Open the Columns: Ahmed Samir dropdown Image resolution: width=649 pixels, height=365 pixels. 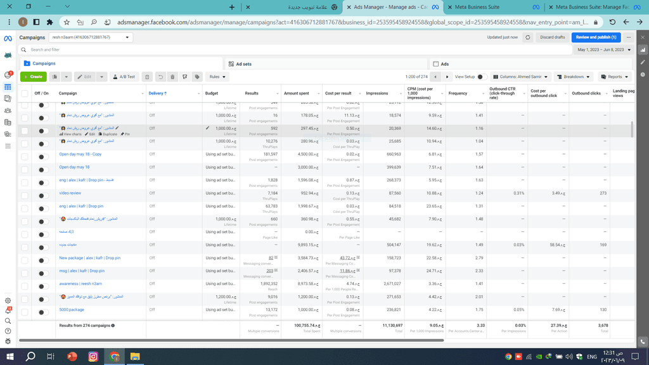point(520,77)
